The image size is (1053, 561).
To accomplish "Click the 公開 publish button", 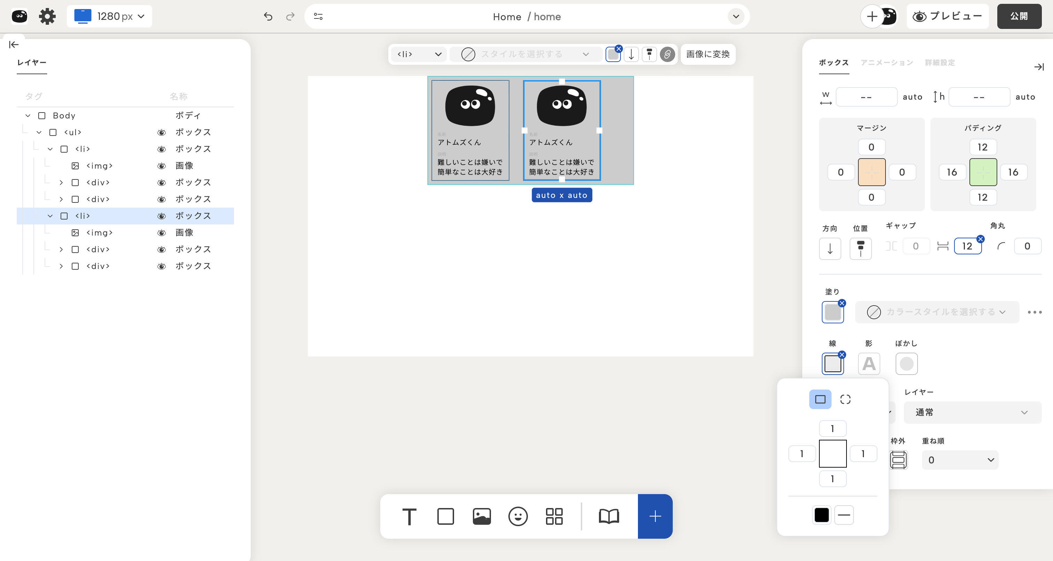I will click(1019, 16).
